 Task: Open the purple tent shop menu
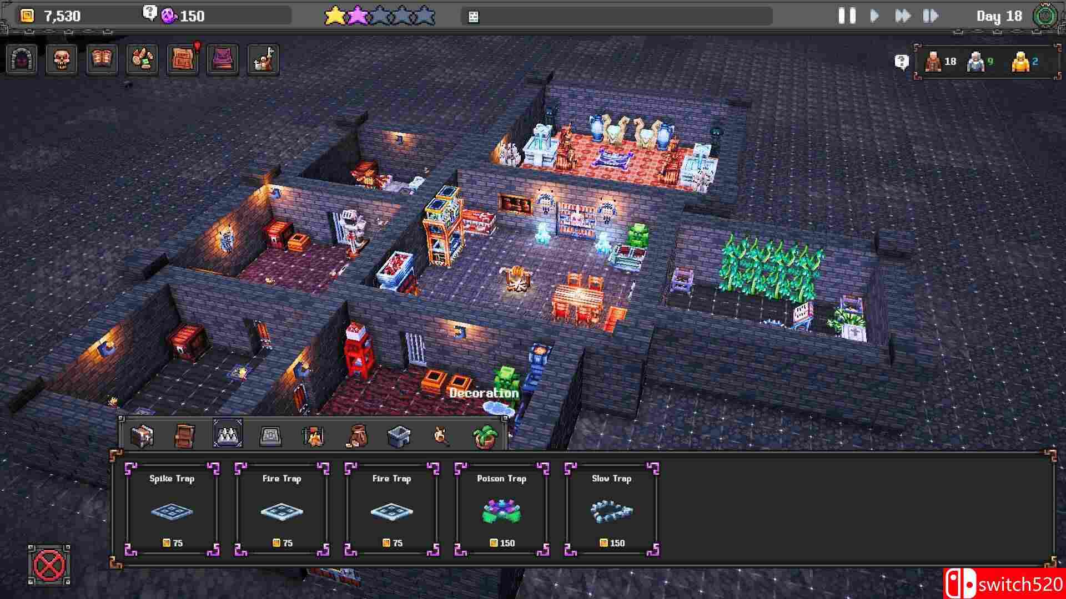click(x=223, y=59)
